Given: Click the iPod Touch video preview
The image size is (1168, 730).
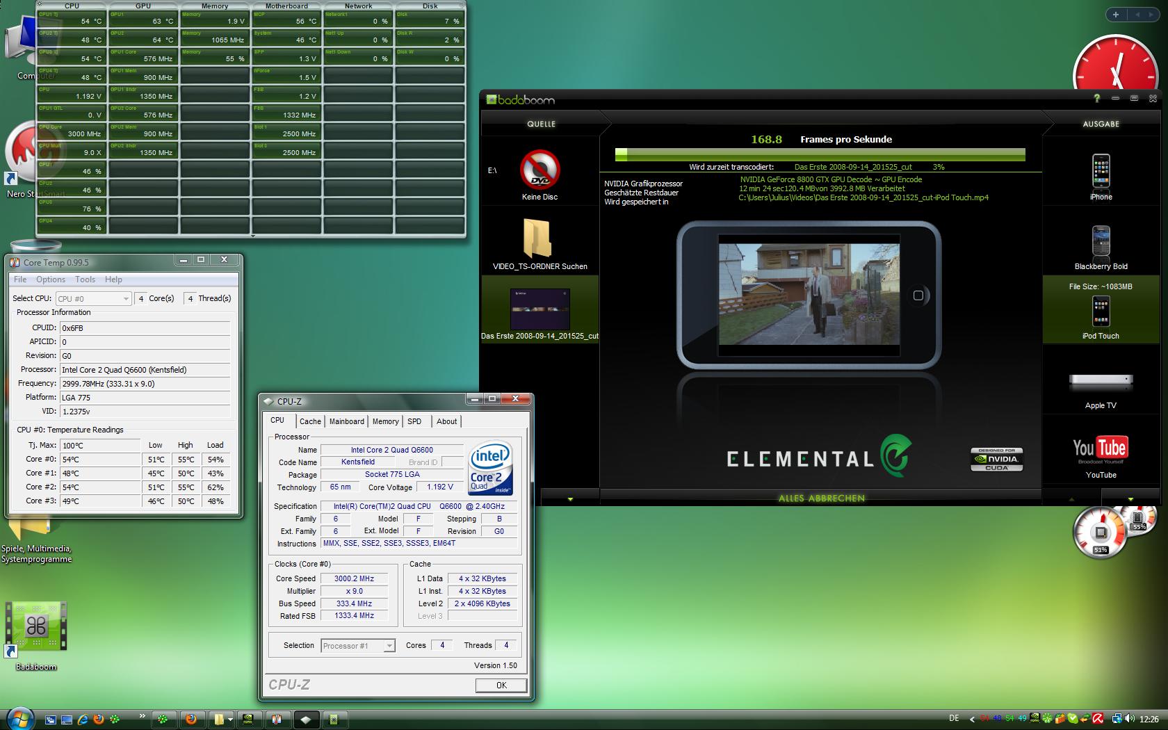Looking at the screenshot, I should [809, 295].
